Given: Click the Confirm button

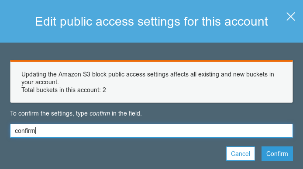Looking at the screenshot, I should [x=277, y=154].
